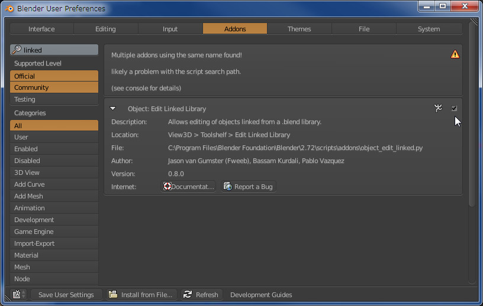
Task: Click the version value 0.8.0
Action: coord(176,174)
